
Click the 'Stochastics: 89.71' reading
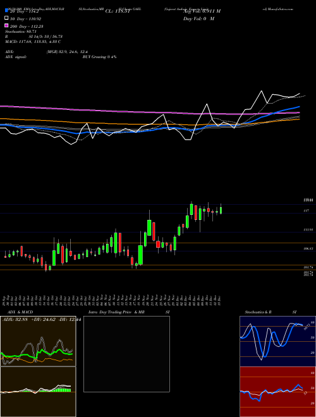click(21, 32)
